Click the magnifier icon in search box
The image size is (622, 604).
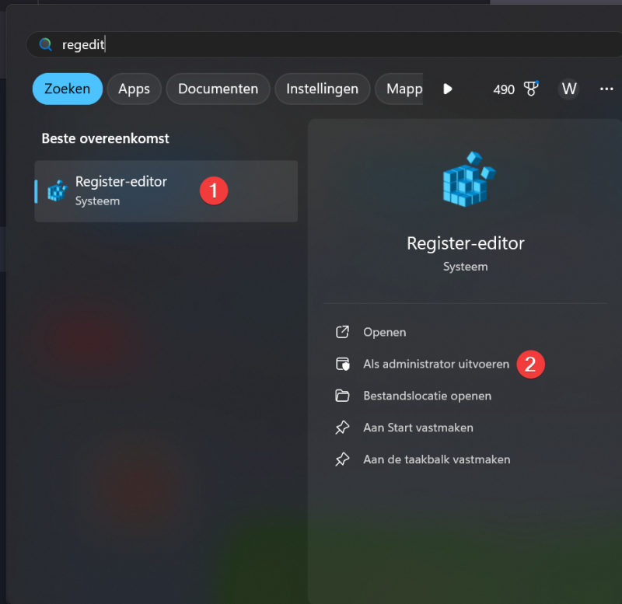tap(46, 45)
